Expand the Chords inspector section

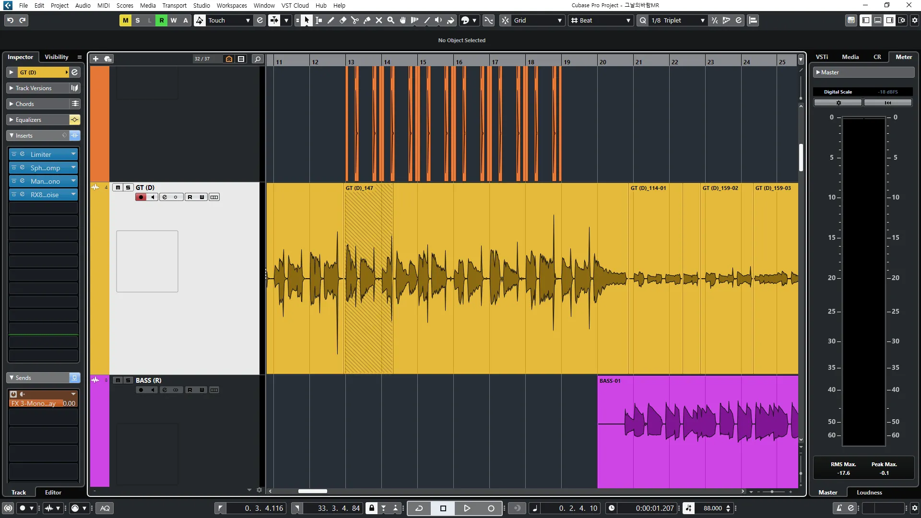[38, 104]
